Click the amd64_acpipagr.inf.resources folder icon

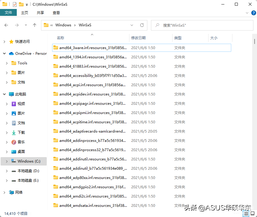point(56,103)
